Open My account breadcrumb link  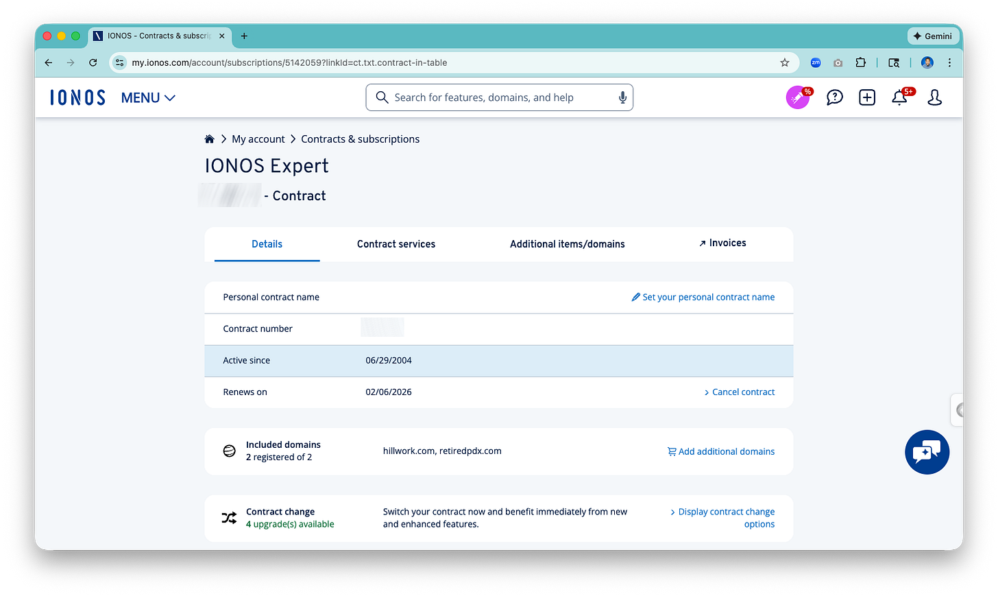(258, 139)
